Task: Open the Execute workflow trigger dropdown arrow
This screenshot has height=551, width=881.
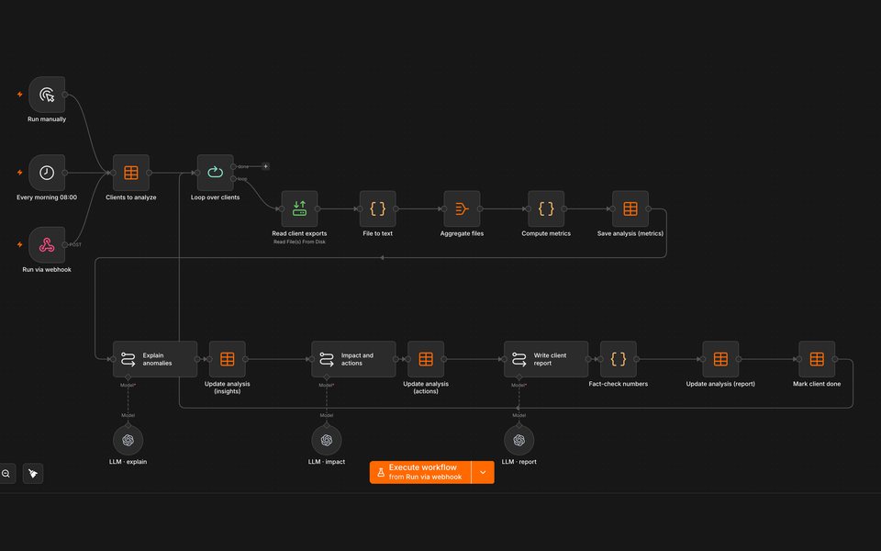Action: (x=483, y=472)
